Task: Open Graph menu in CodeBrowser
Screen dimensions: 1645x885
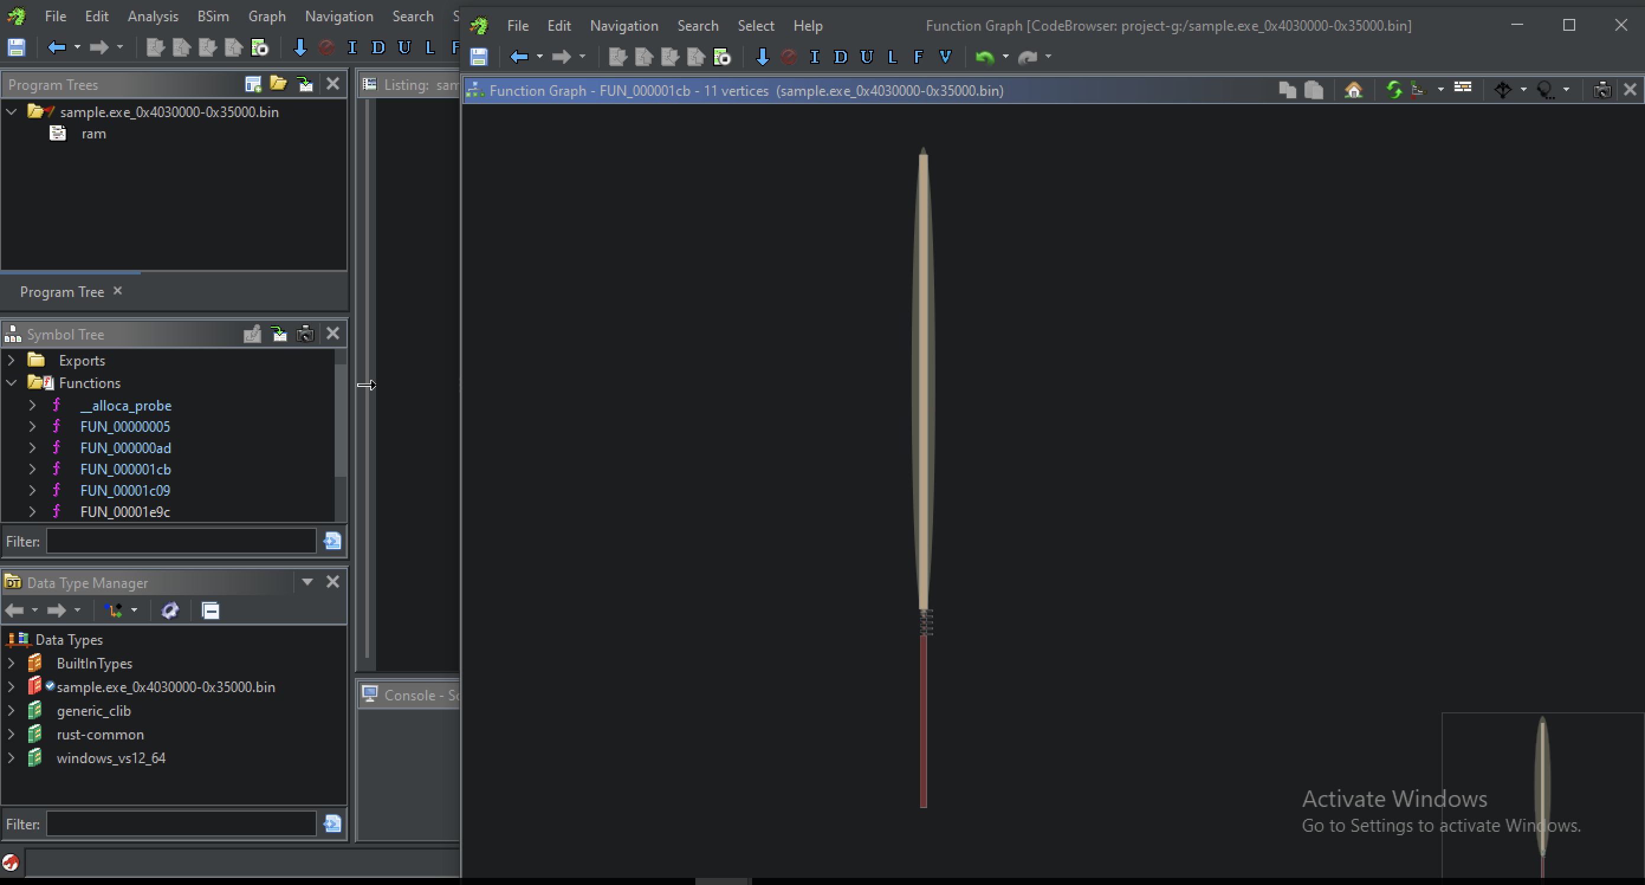Action: click(267, 17)
